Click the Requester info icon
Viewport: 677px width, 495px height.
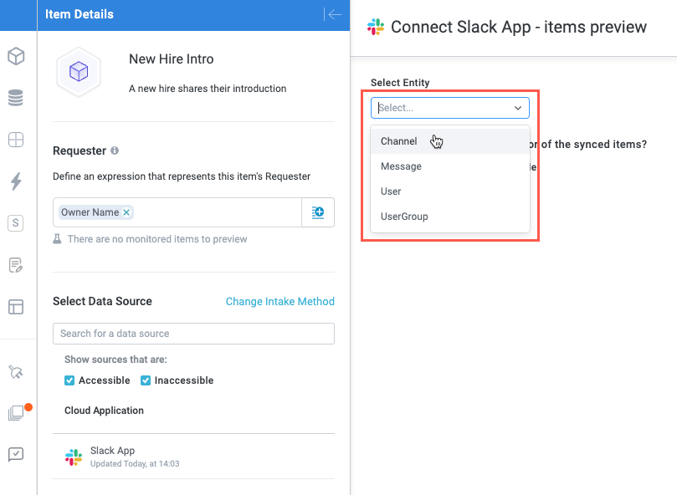coord(115,151)
